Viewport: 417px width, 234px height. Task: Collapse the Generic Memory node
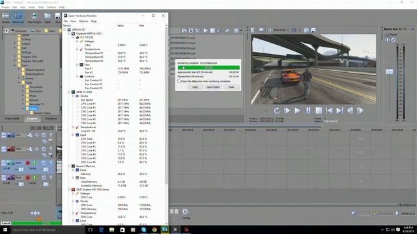[69, 166]
